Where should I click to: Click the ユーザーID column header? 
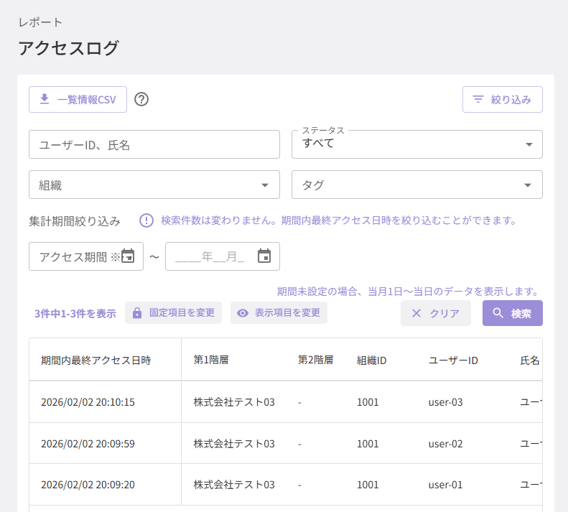tap(453, 360)
